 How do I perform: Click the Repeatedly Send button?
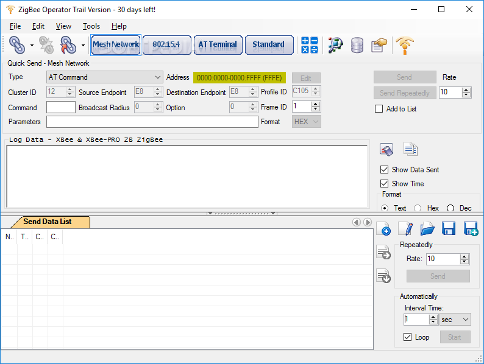438,276
